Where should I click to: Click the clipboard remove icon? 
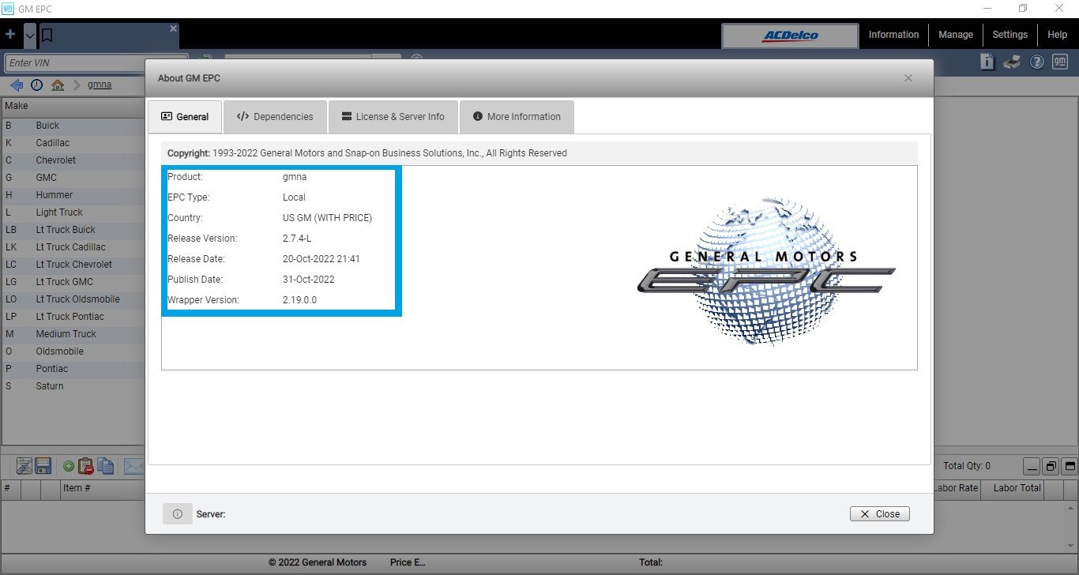tap(86, 466)
